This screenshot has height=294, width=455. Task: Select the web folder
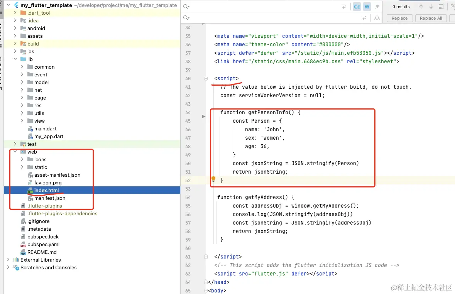32,152
